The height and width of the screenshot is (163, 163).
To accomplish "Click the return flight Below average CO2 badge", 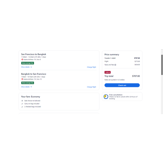I will [28, 83].
